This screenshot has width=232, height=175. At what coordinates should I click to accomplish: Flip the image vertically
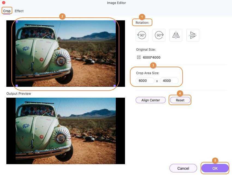(x=193, y=35)
